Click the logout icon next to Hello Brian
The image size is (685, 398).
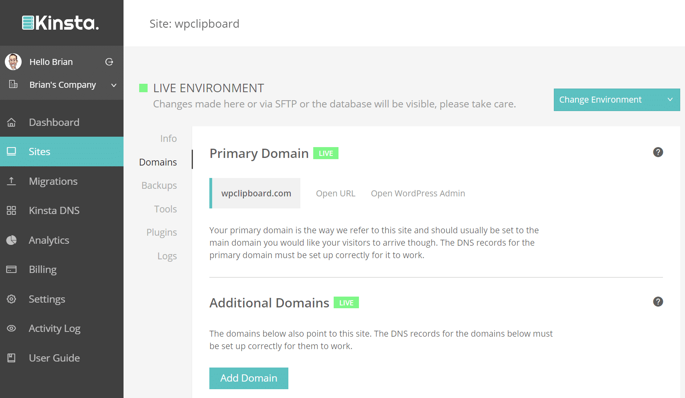click(109, 62)
